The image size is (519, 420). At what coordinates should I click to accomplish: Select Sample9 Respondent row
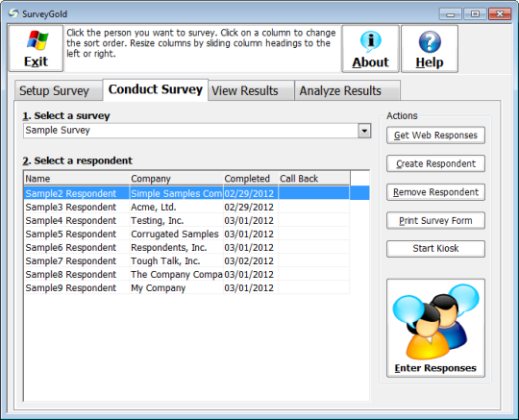tap(186, 288)
